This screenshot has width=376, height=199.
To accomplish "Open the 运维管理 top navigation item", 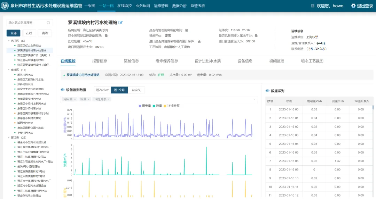I will (161, 6).
